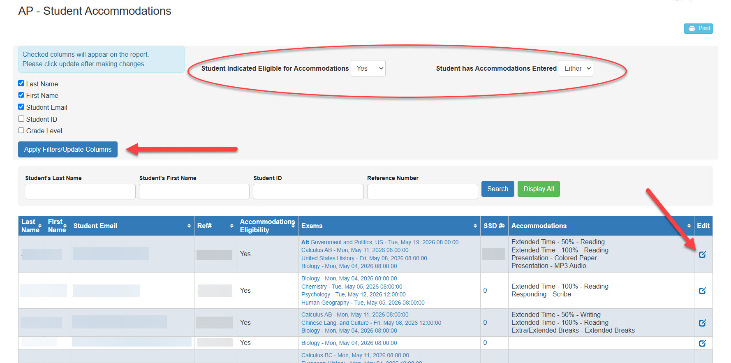Screen dimensions: 731x363
Task: Select 'Extra/Extended Breaks - Extended Breaks' text
Action: pyautogui.click(x=573, y=330)
